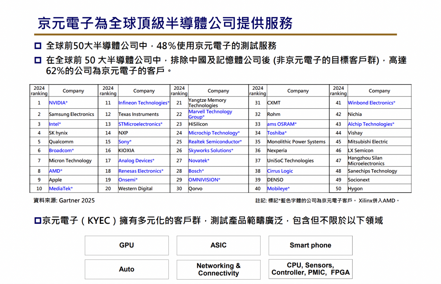
Task: Click the Micron Technology cell
Action: (73, 161)
